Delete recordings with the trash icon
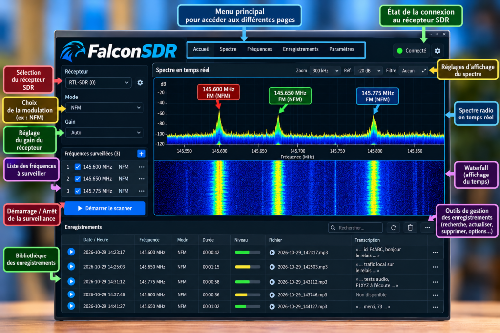 [410, 228]
